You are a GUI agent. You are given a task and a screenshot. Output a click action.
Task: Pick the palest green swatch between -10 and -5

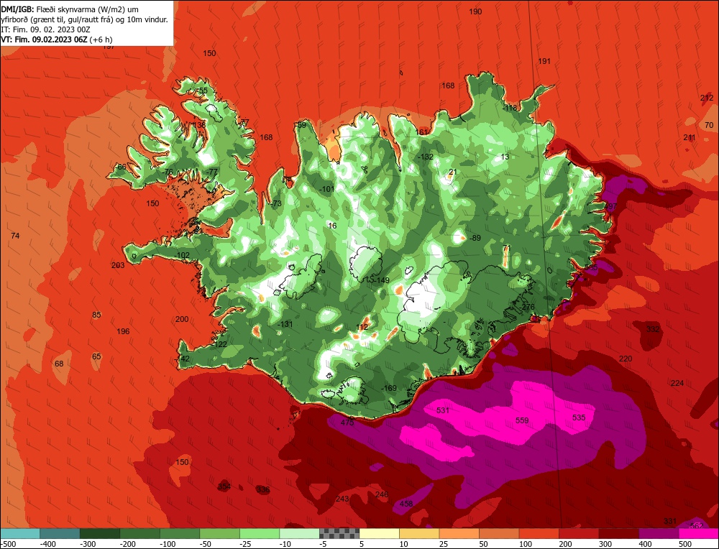pyautogui.click(x=299, y=533)
